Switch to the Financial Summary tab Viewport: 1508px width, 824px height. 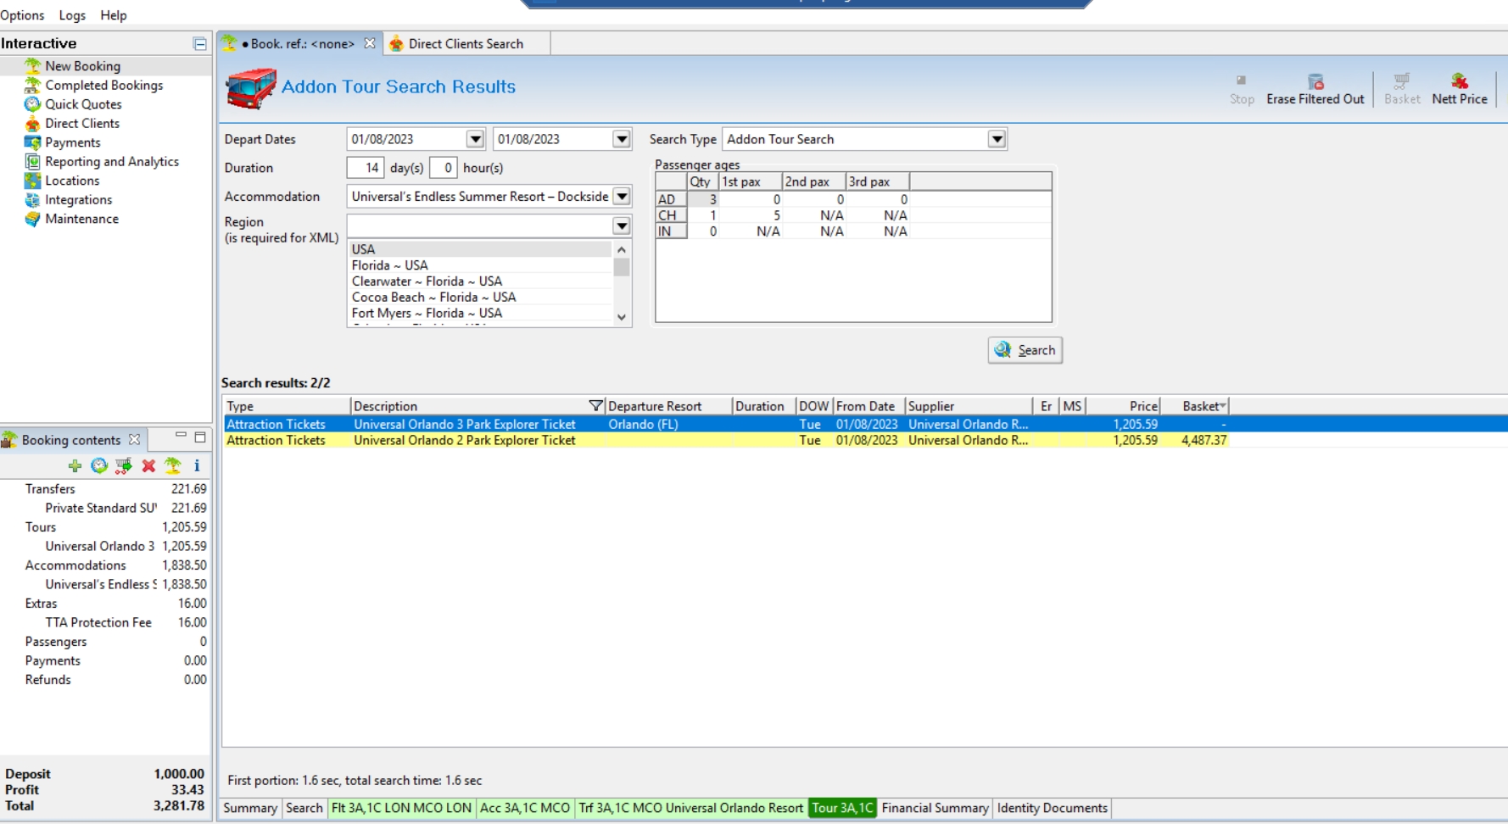click(935, 808)
